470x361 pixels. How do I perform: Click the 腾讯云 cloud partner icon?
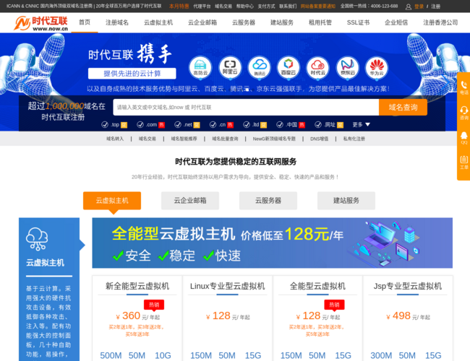point(260,67)
